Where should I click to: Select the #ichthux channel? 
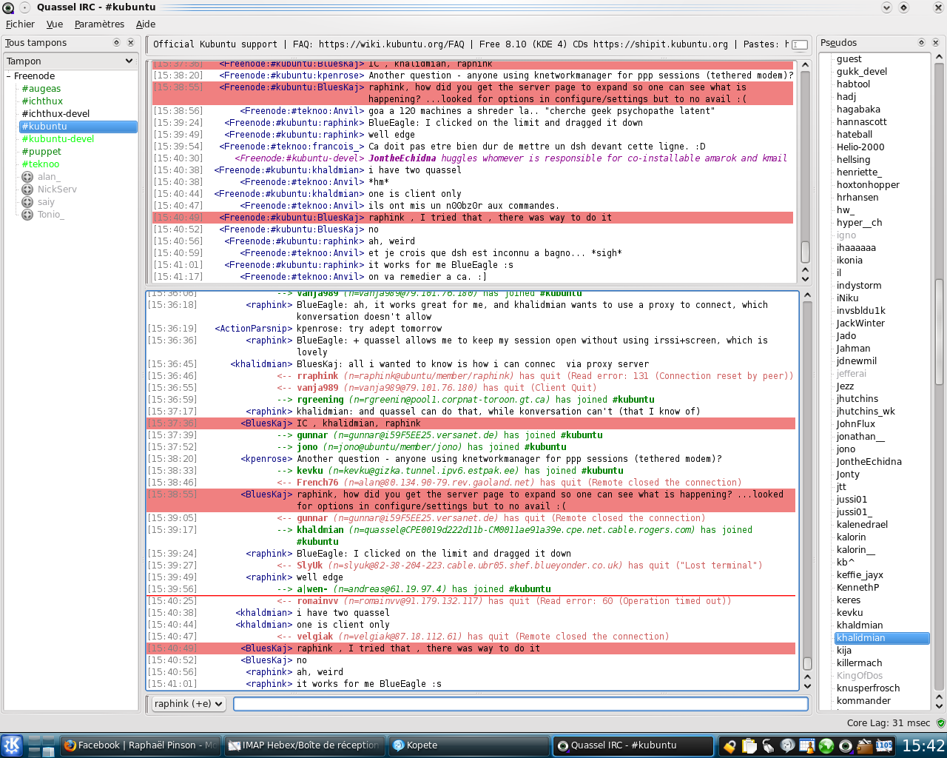pos(42,101)
